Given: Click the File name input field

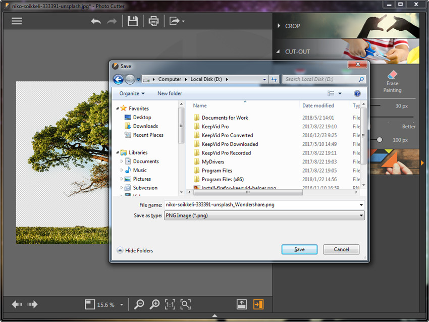Looking at the screenshot, I should click(x=264, y=204).
